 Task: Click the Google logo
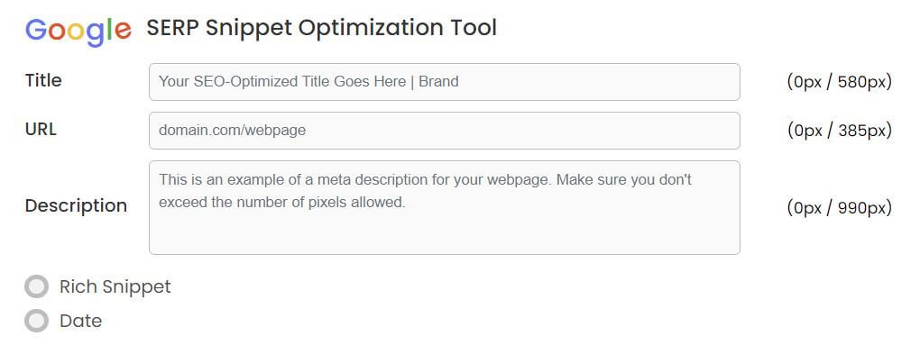(78, 30)
